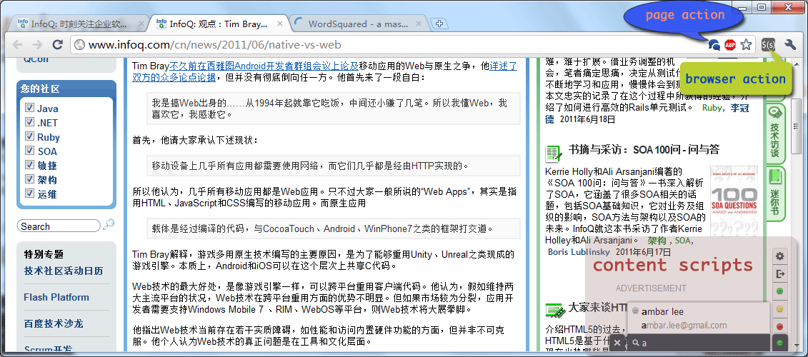Viewport: 808px width, 357px height.
Task: Click the globe site info icon
Action: (x=80, y=45)
